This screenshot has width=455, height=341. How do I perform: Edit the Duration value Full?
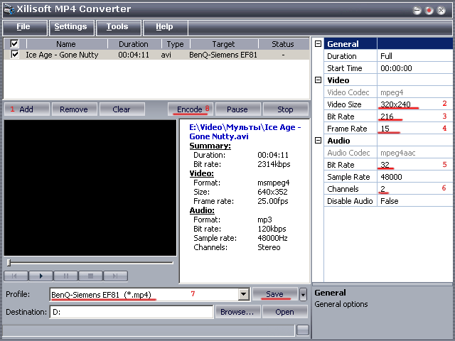tap(415, 56)
